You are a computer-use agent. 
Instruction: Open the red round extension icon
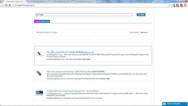[x=181, y=5]
